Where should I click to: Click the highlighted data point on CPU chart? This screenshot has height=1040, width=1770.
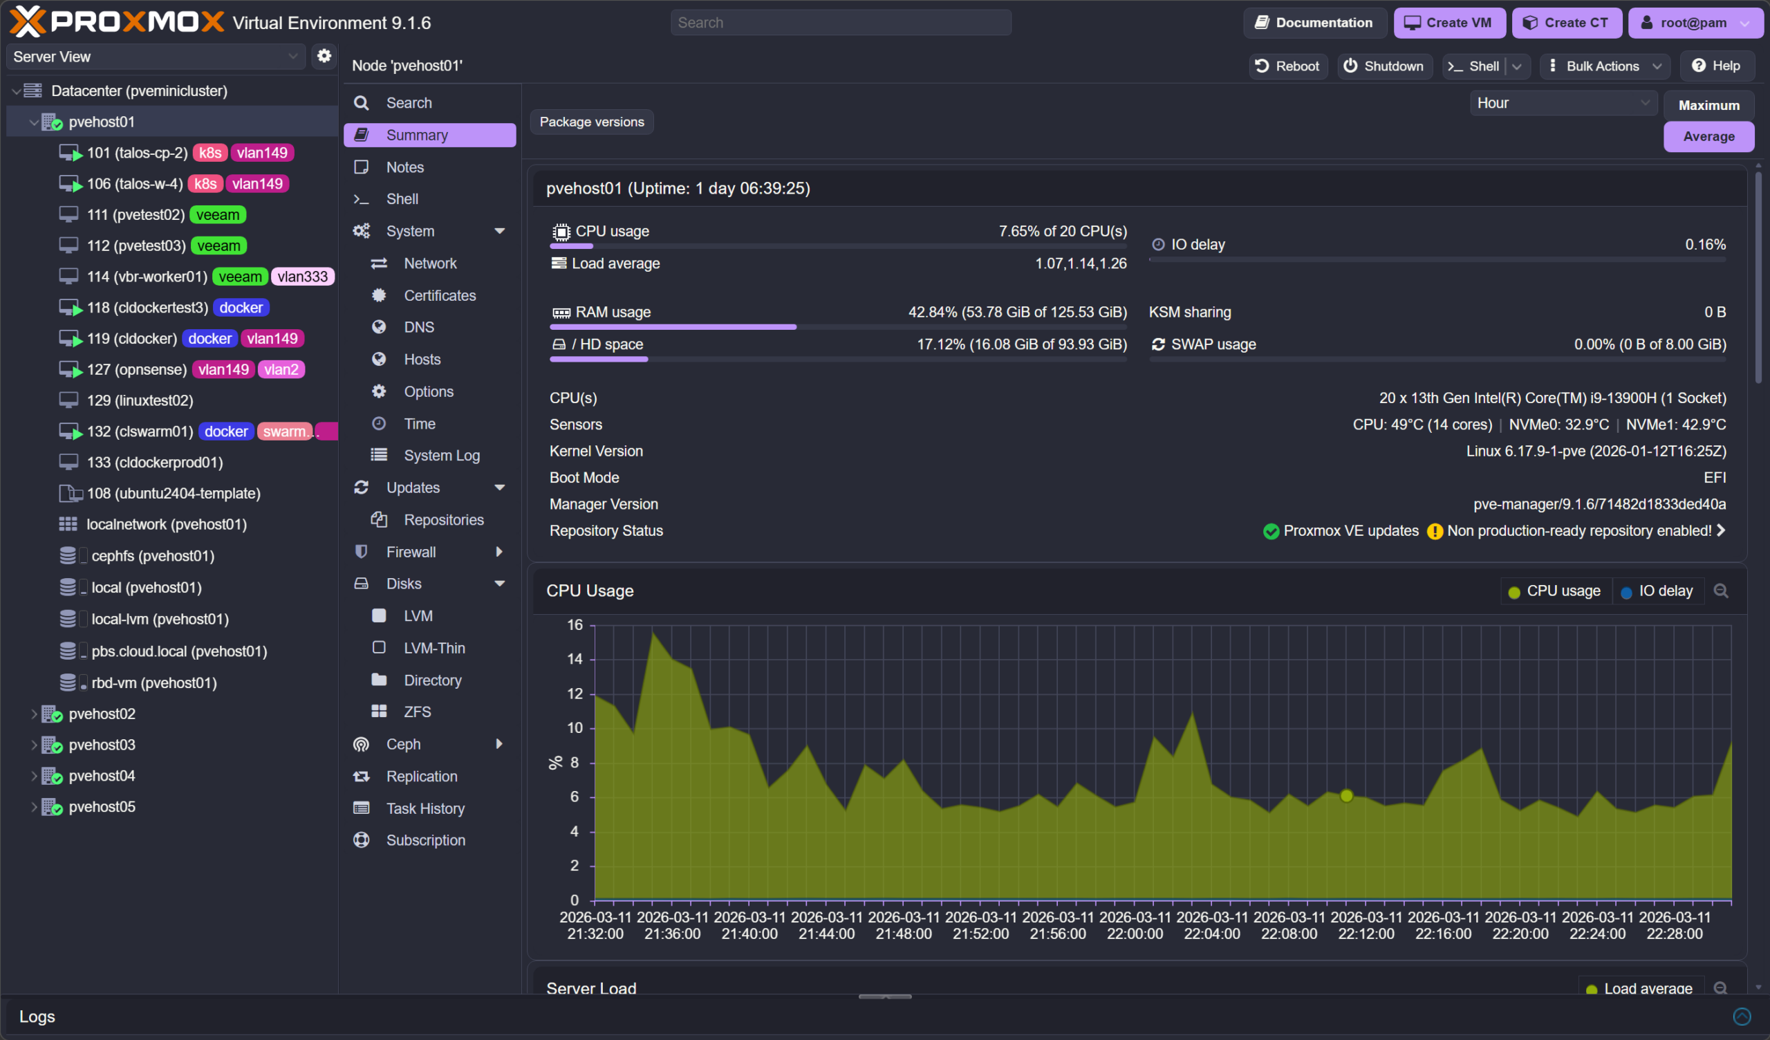pos(1345,795)
